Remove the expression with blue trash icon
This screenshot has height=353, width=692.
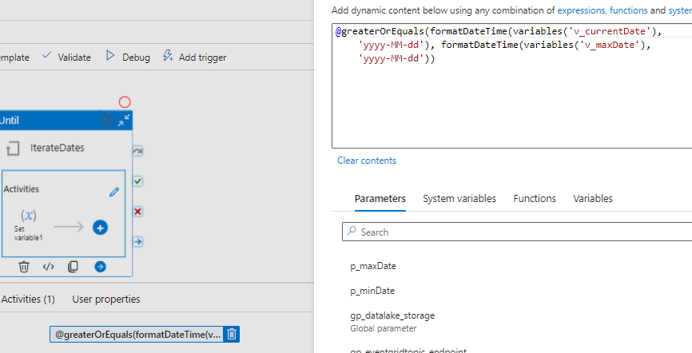pyautogui.click(x=232, y=335)
